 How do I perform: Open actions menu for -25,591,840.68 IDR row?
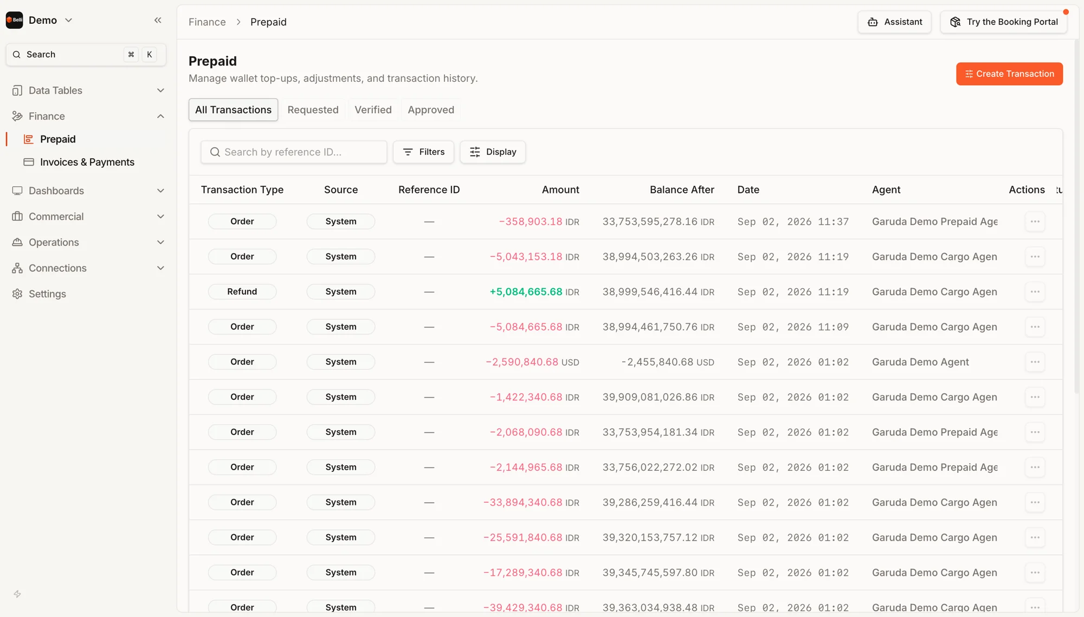point(1035,537)
